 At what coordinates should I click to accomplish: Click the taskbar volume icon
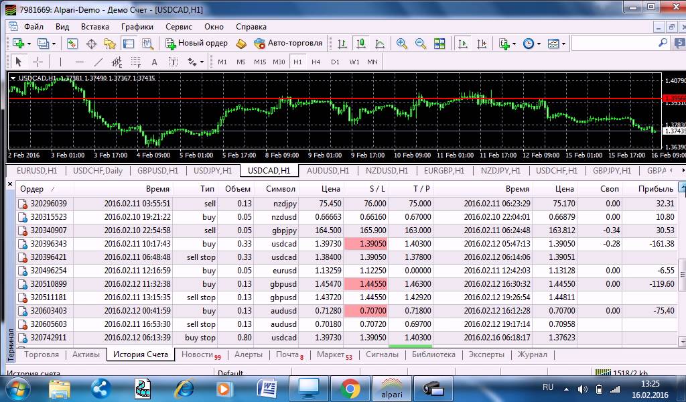click(x=582, y=389)
